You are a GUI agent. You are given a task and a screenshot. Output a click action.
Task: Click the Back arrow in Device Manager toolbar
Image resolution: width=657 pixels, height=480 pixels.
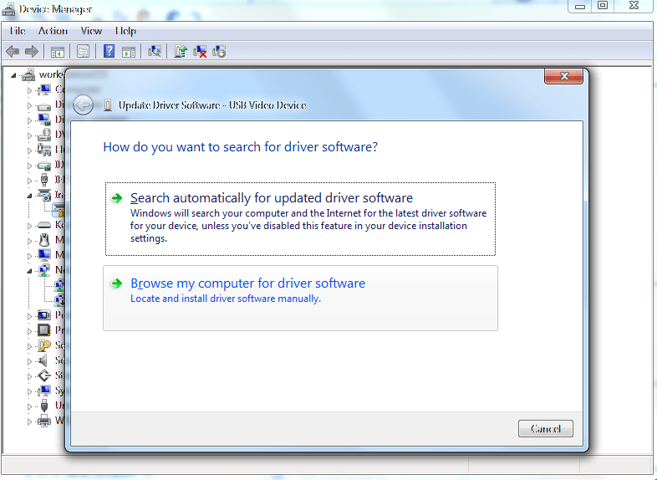tap(13, 52)
